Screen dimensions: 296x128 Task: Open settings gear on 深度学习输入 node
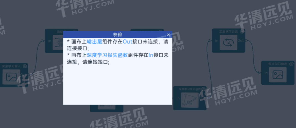(25, 66)
